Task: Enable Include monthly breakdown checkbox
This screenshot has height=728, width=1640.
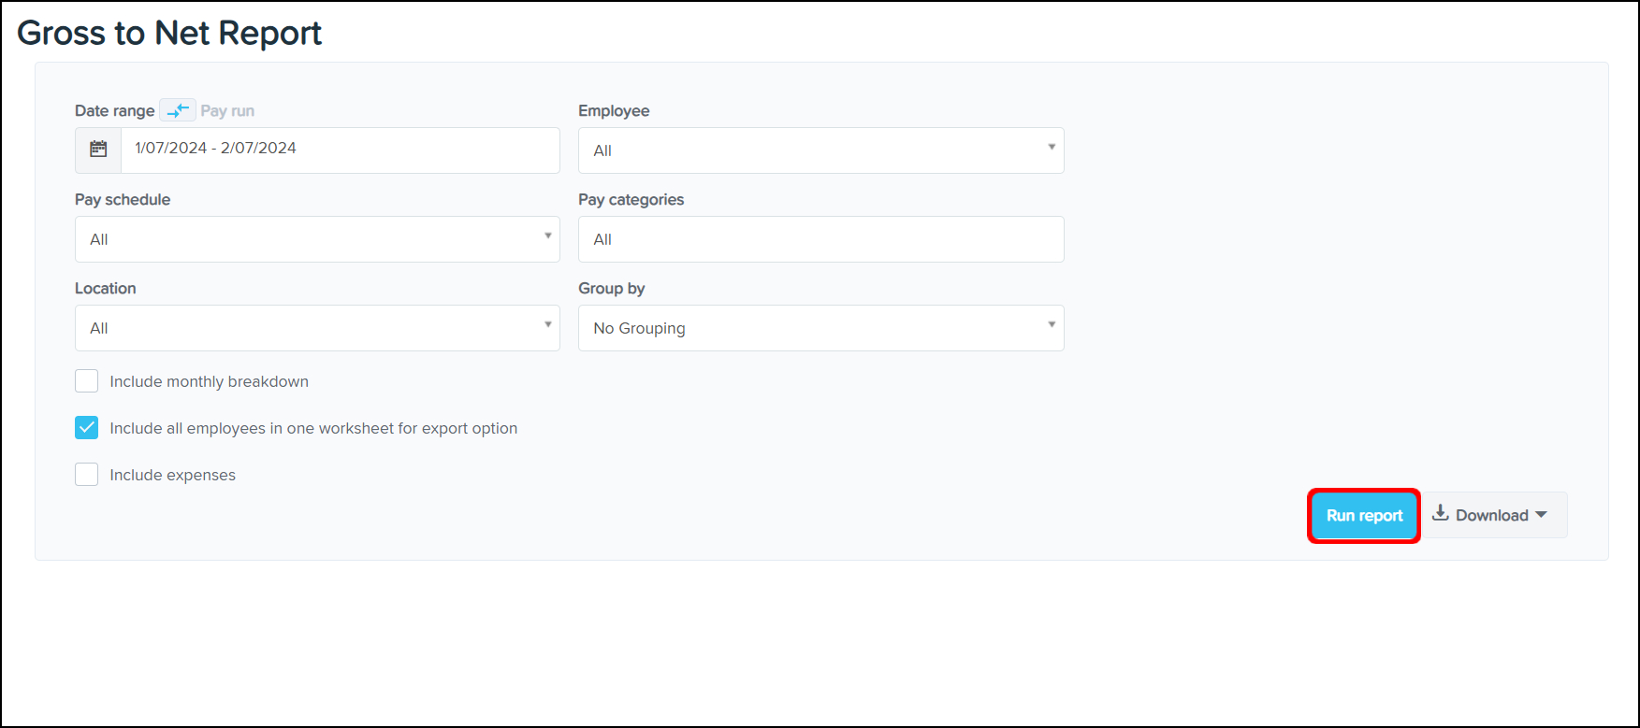Action: point(87,381)
